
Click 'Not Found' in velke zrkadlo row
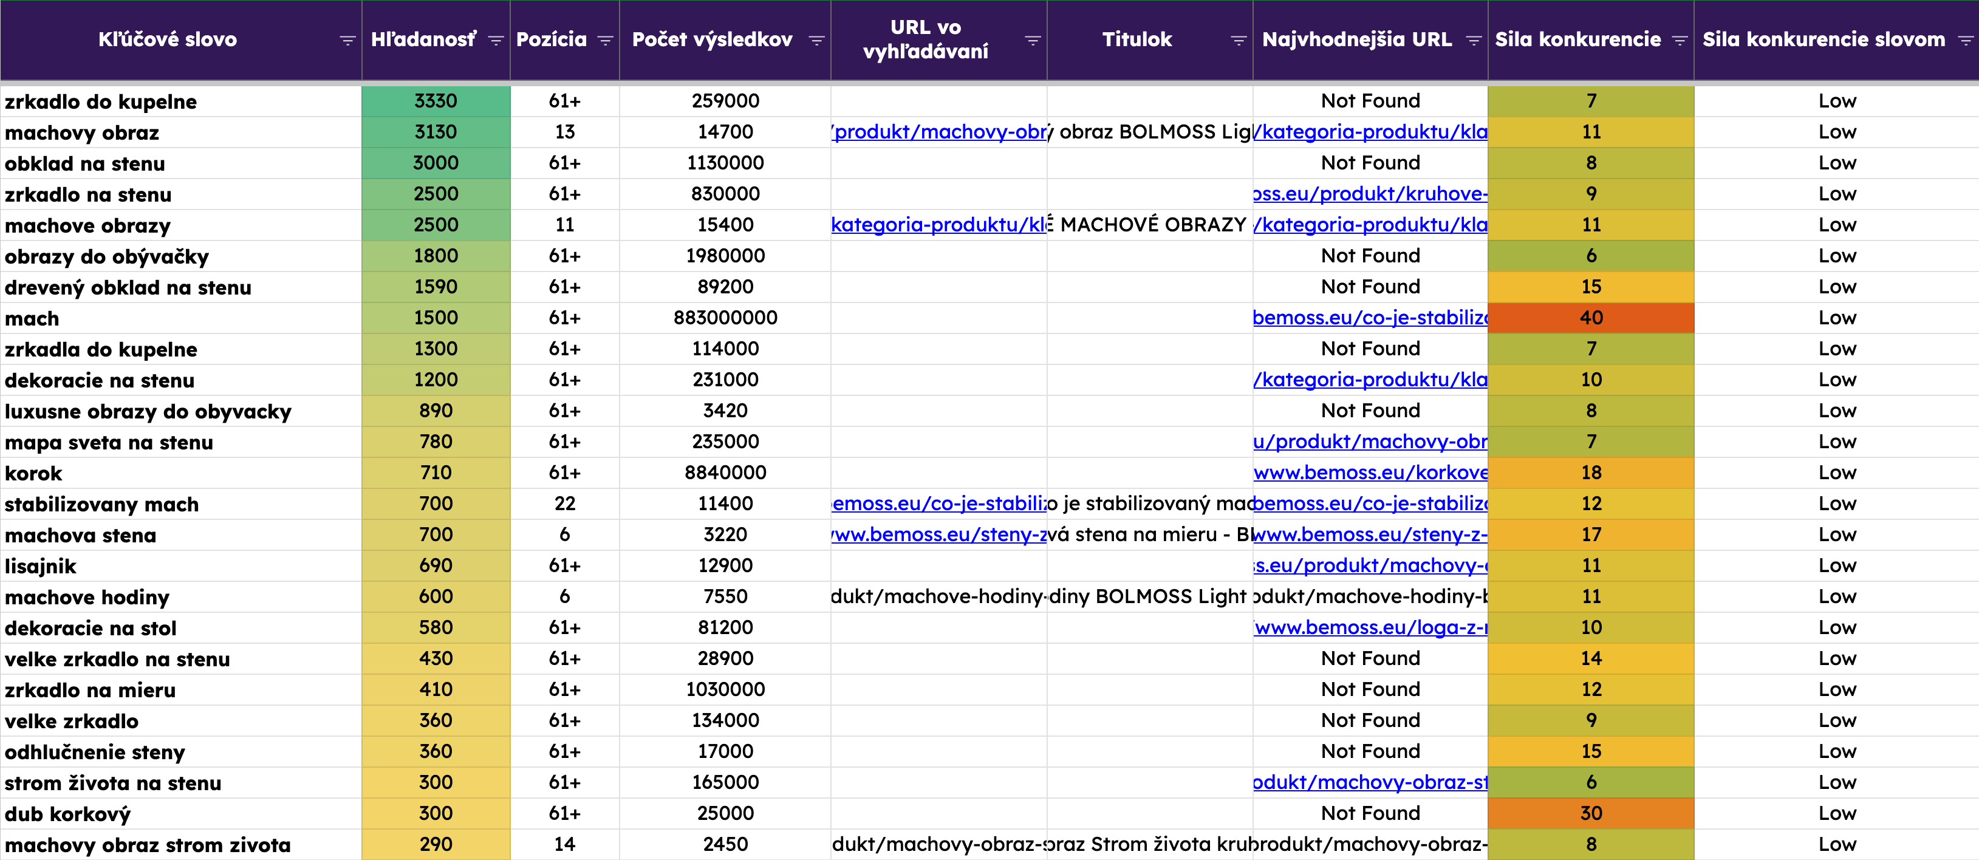(x=1370, y=720)
